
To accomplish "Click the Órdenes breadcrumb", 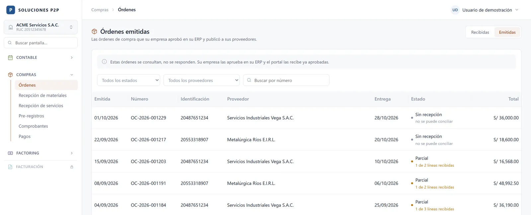I will tap(127, 10).
